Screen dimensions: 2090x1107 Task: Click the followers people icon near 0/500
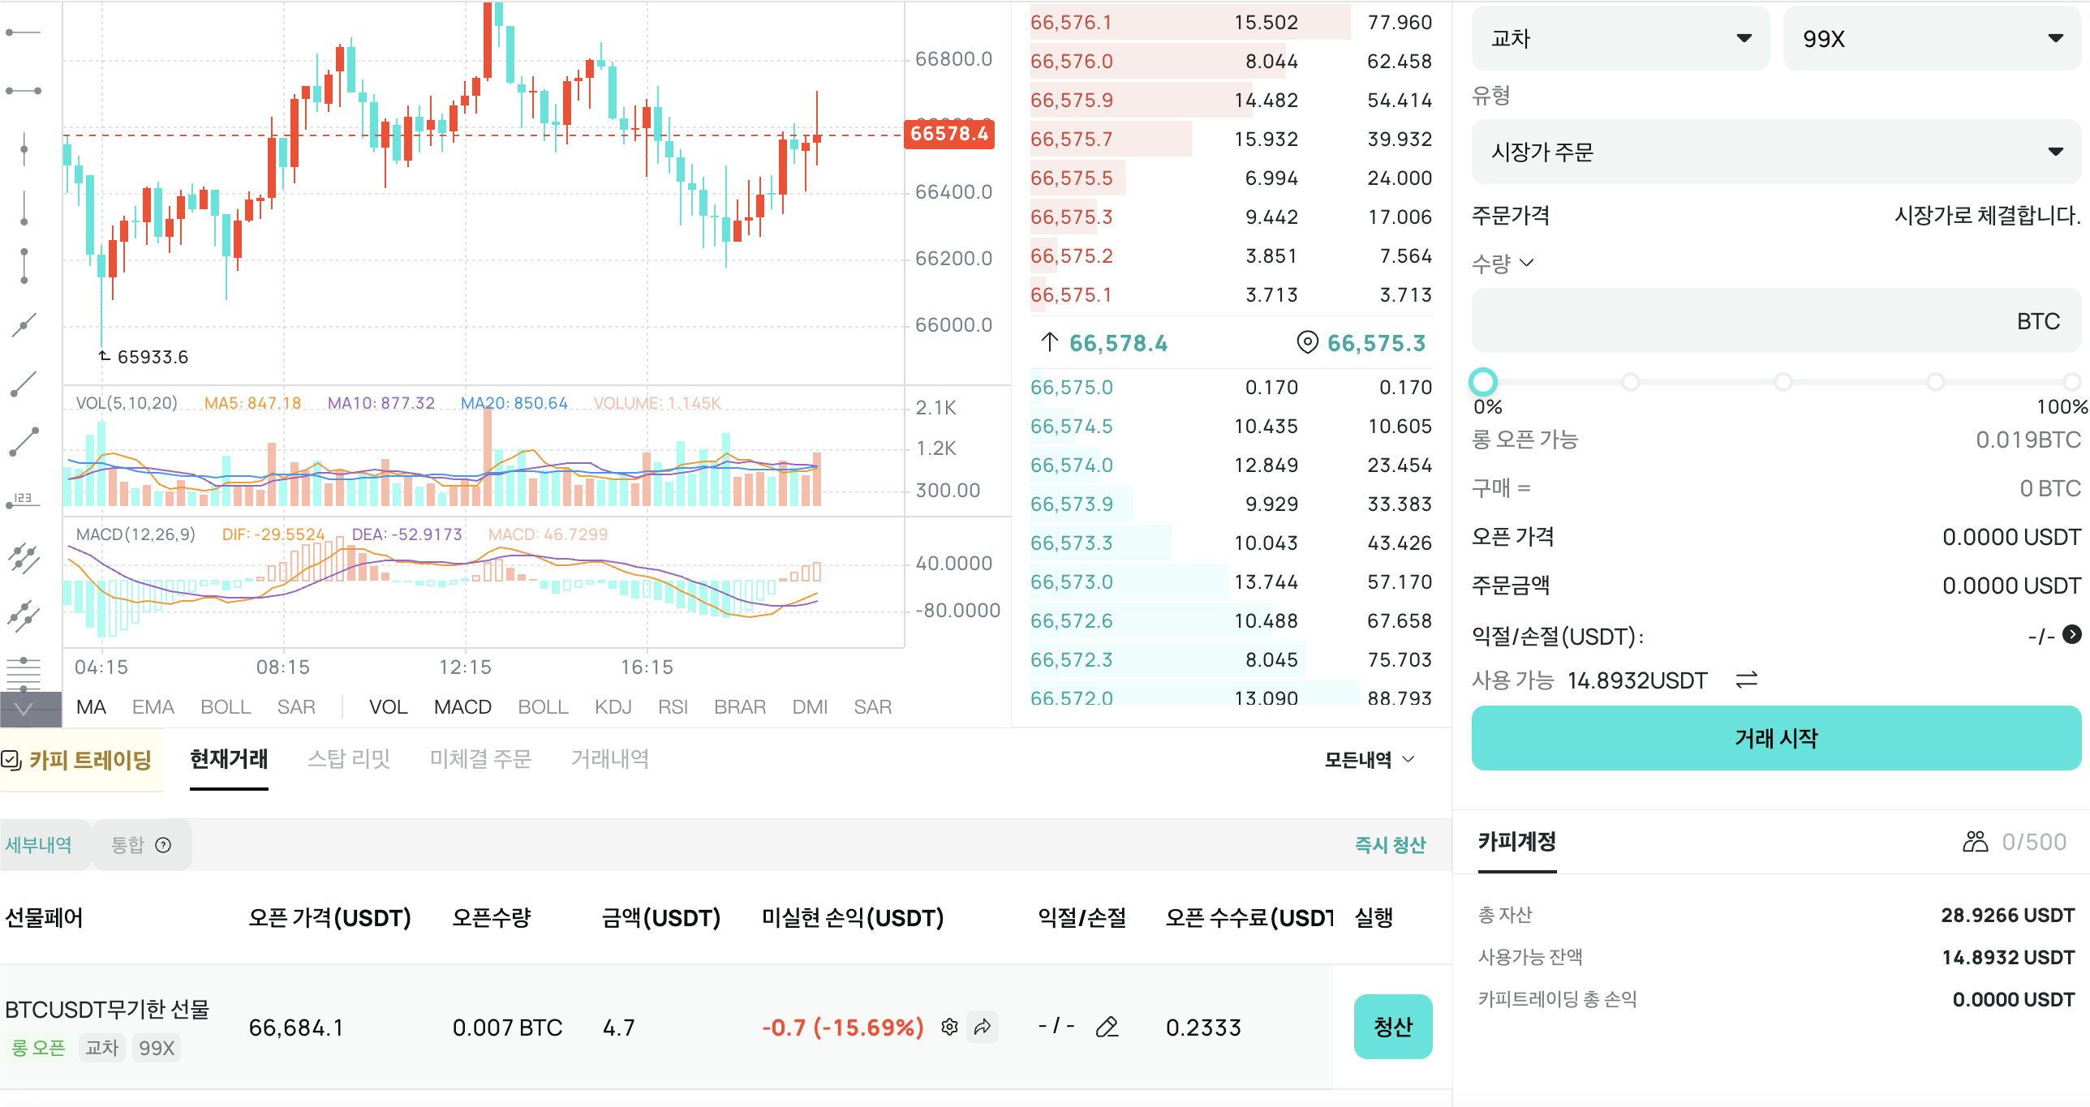tap(1975, 842)
